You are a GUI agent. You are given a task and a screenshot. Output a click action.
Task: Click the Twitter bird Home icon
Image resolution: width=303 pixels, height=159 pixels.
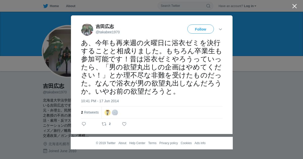point(45,6)
